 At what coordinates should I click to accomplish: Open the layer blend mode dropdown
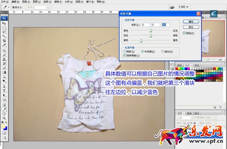click(x=185, y=118)
